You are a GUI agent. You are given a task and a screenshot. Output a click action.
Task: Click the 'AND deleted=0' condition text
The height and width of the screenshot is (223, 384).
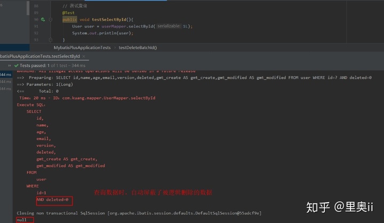click(x=52, y=200)
